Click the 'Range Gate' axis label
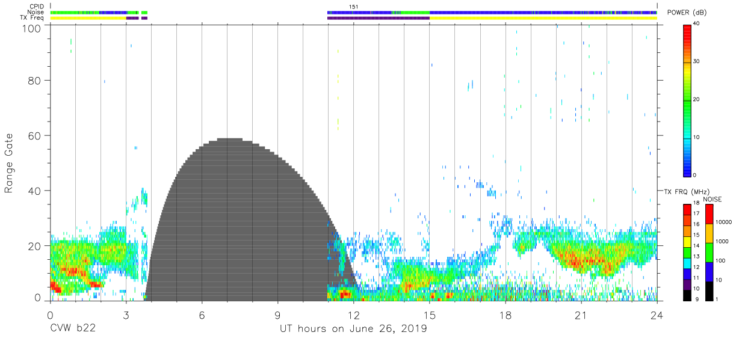 [x=10, y=164]
